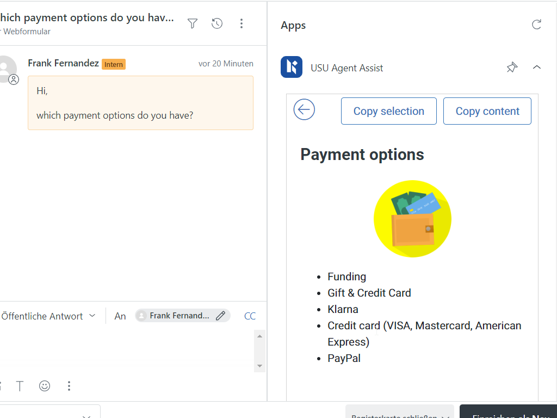
Task: Edit recipient with the pencil icon
Action: point(220,316)
